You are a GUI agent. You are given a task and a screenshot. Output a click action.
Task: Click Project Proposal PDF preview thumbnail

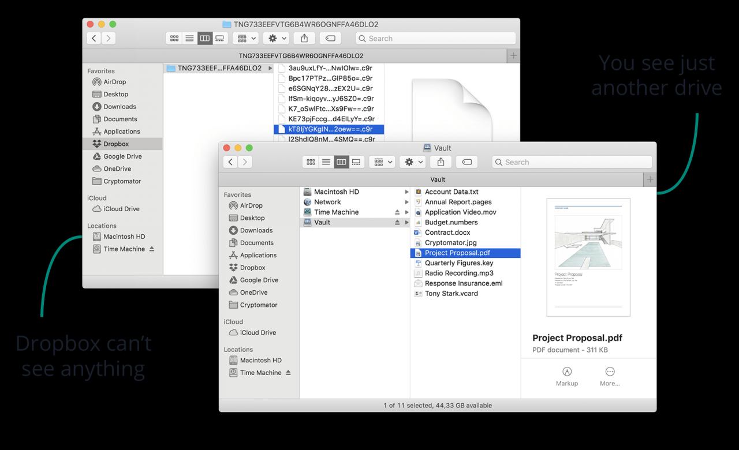click(x=588, y=257)
